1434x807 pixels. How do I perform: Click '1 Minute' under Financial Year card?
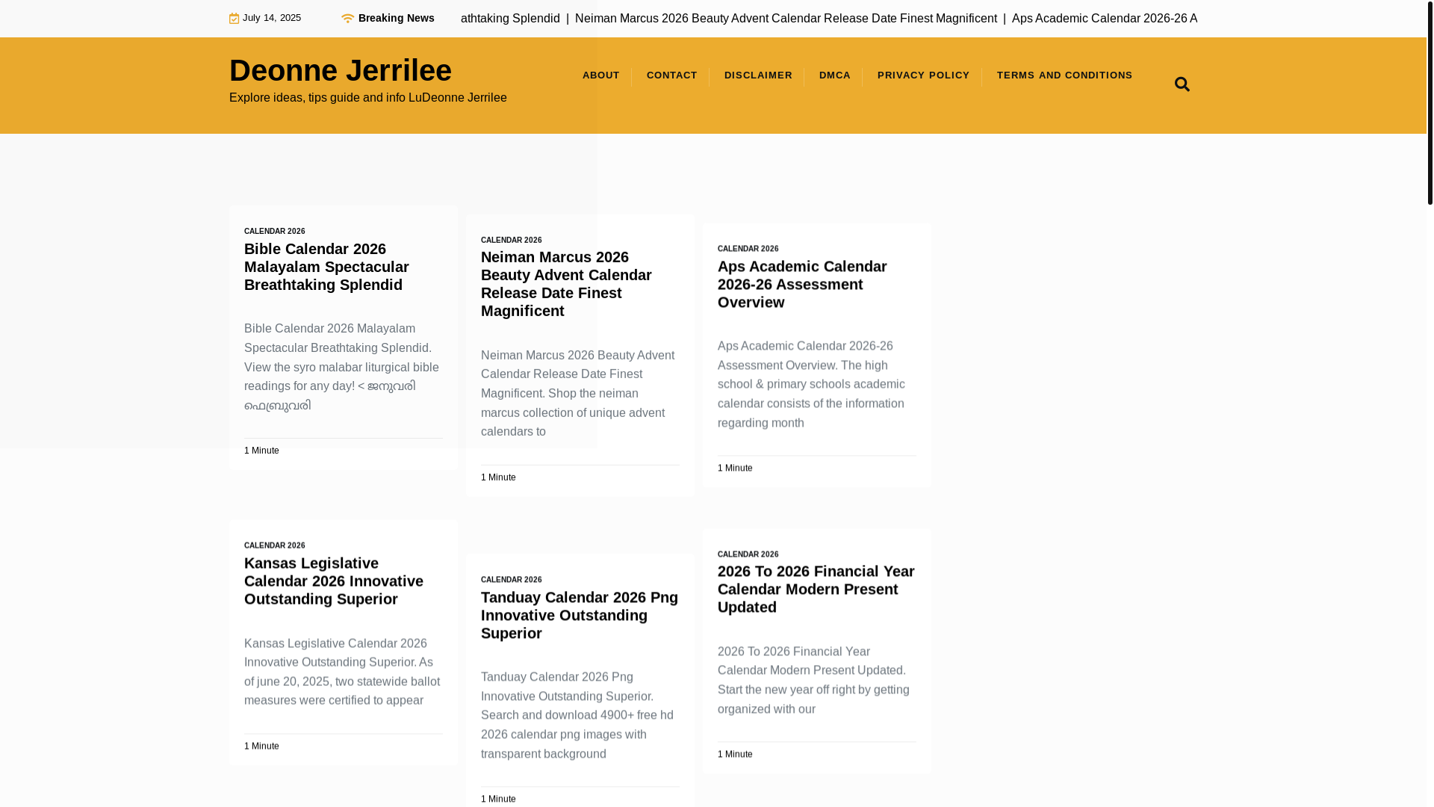[735, 755]
